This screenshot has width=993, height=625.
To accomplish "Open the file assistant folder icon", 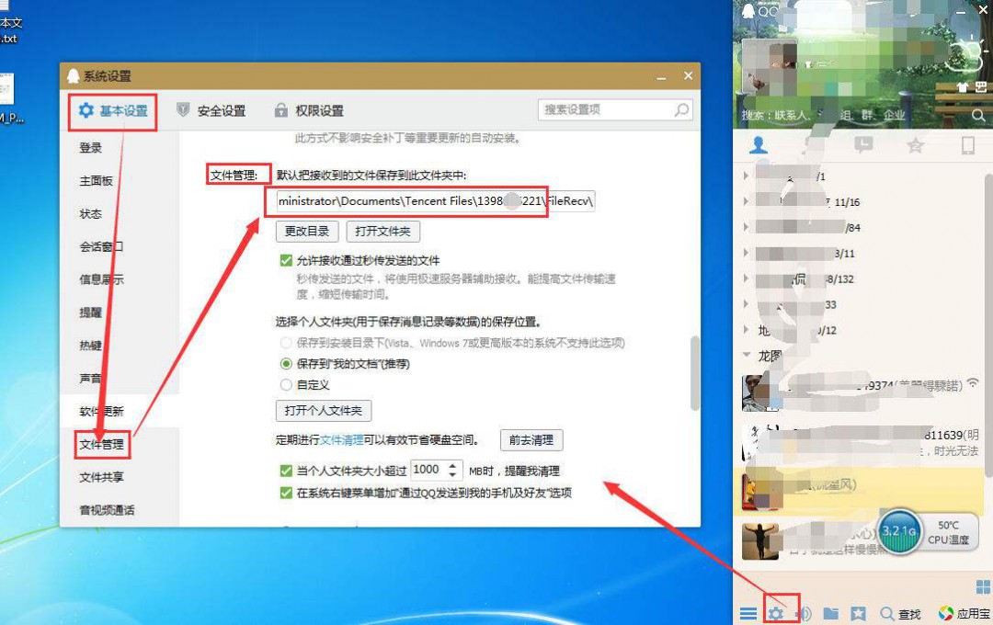I will pyautogui.click(x=831, y=613).
